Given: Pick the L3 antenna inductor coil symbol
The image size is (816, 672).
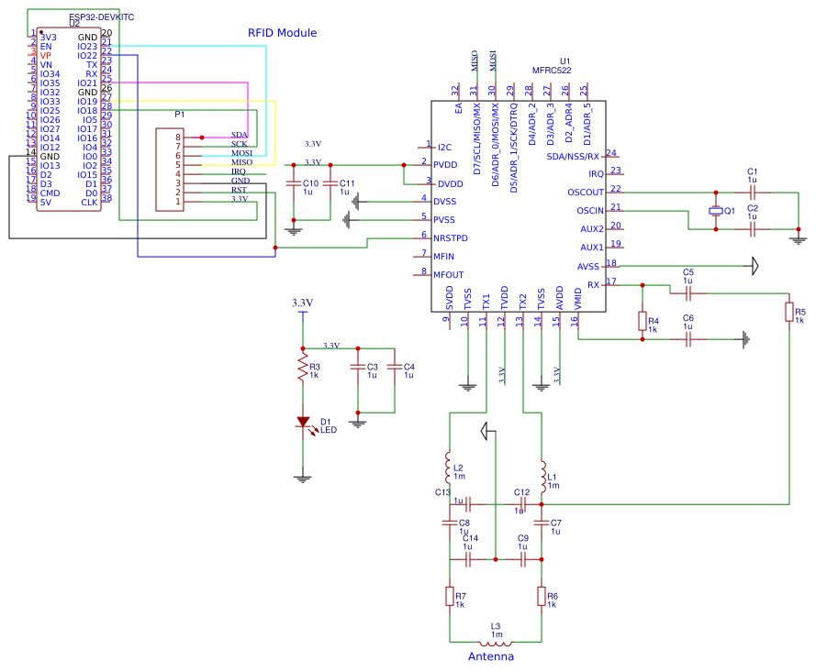Looking at the screenshot, I should (x=496, y=643).
